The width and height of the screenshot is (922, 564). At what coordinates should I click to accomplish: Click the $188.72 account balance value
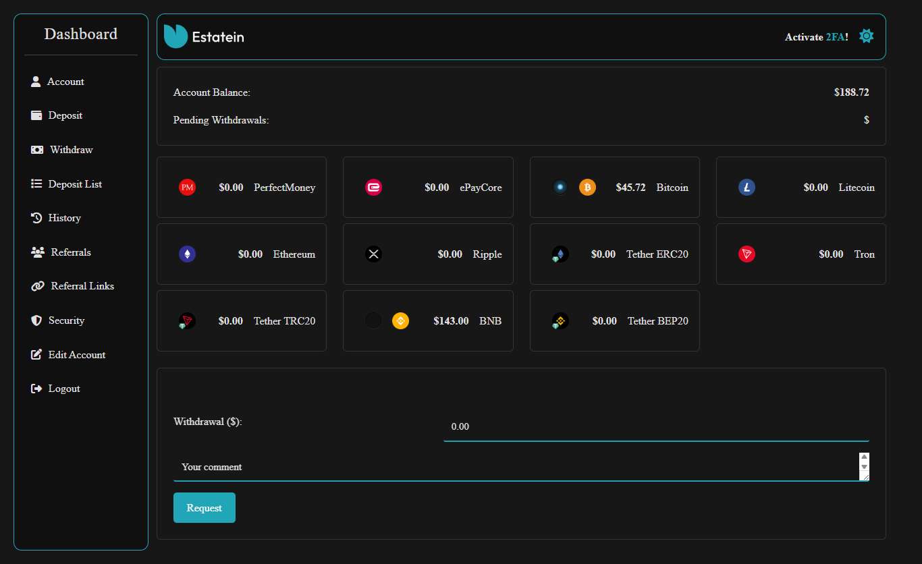click(x=852, y=92)
